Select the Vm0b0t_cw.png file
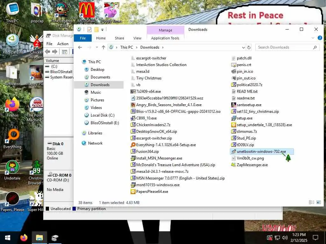Image resolution: width=326 pixels, height=244 pixels. (248, 158)
